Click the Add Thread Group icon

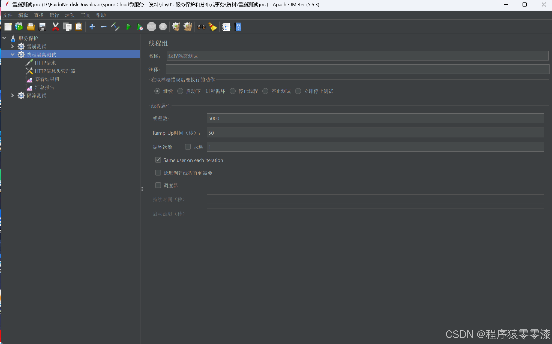(92, 26)
